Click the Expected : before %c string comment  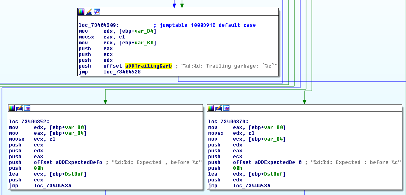pos(355,162)
